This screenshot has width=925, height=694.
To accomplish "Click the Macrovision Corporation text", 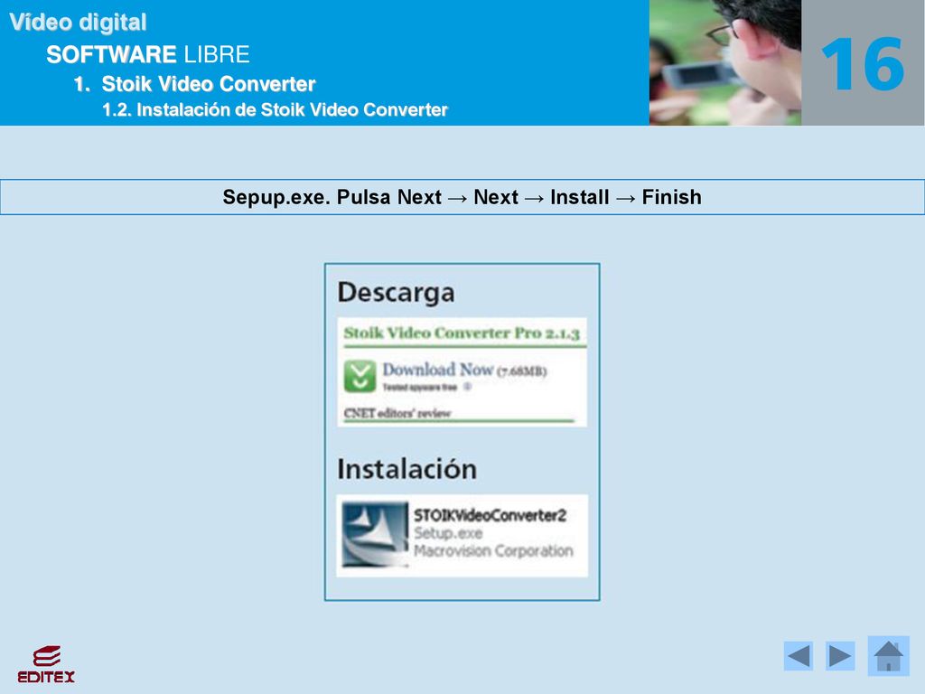I will (x=493, y=550).
